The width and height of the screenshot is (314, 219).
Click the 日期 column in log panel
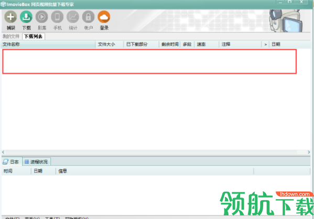pos(44,171)
